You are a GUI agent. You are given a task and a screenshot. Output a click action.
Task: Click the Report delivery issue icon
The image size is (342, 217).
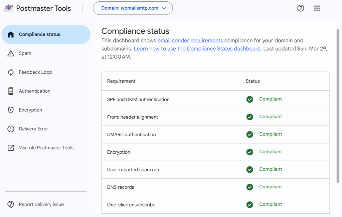click(x=11, y=205)
